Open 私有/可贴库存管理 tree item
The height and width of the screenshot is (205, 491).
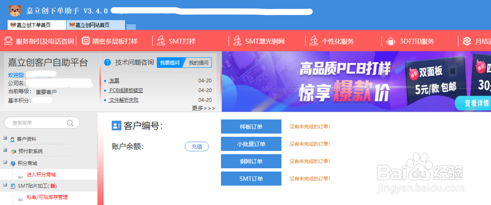coord(47,197)
